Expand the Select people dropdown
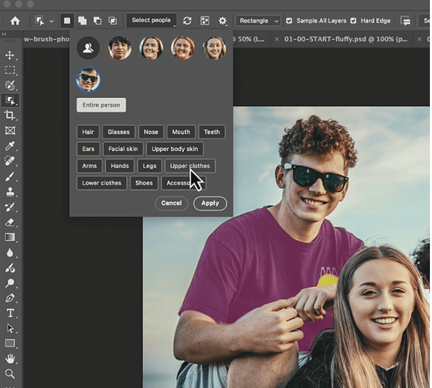Screen dimensions: 432x388 tap(151, 21)
